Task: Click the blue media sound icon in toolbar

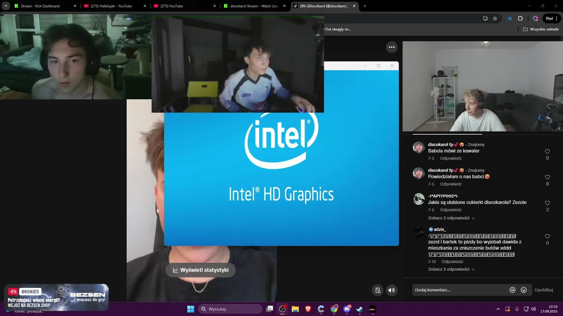Action: pos(509,18)
